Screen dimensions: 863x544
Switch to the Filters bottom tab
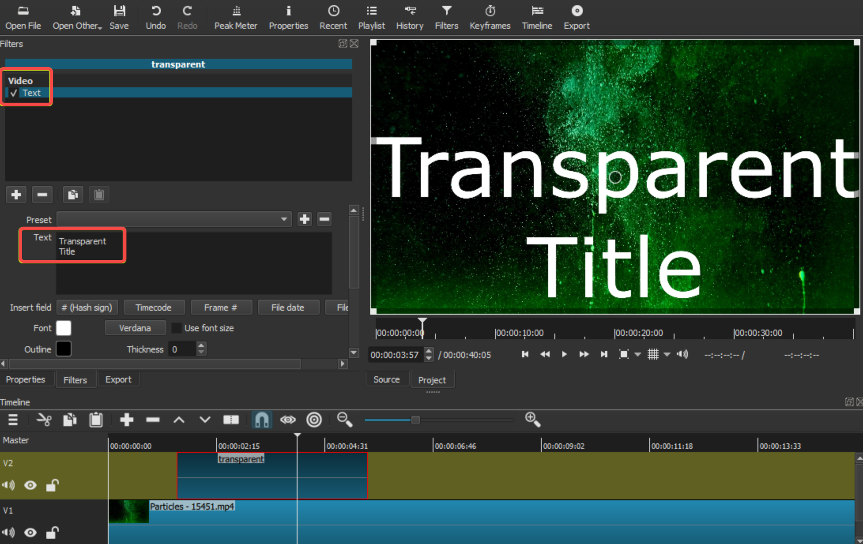(75, 380)
